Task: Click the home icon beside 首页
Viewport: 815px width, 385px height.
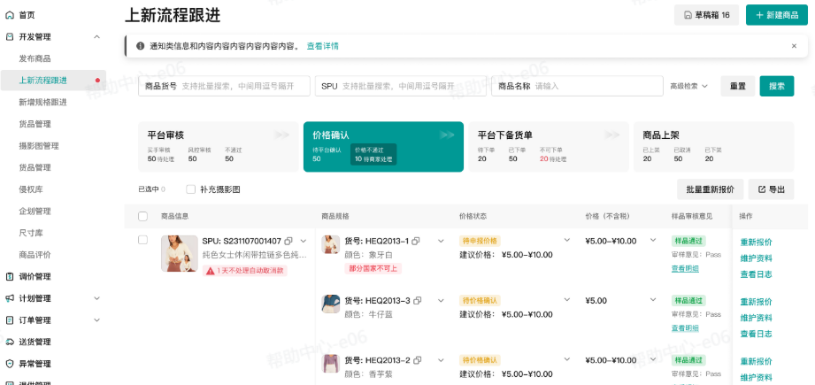Action: (x=10, y=15)
